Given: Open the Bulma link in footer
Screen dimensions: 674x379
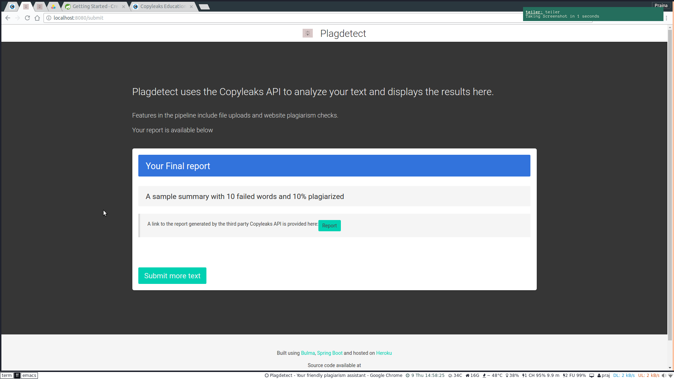Looking at the screenshot, I should point(308,353).
